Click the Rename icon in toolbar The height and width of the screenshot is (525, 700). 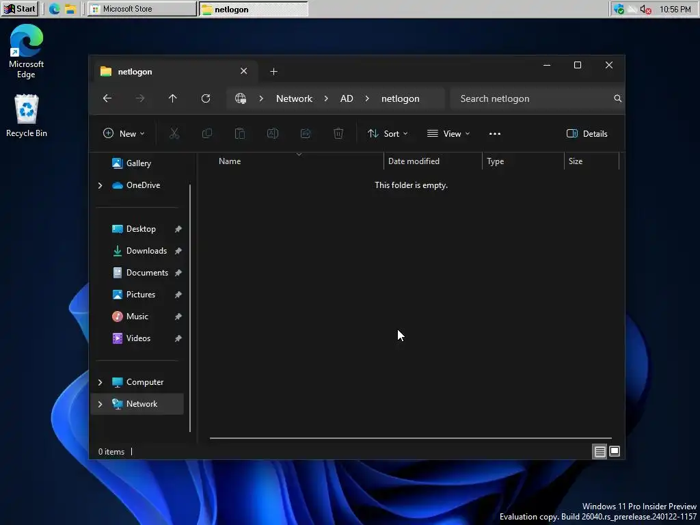pos(273,133)
